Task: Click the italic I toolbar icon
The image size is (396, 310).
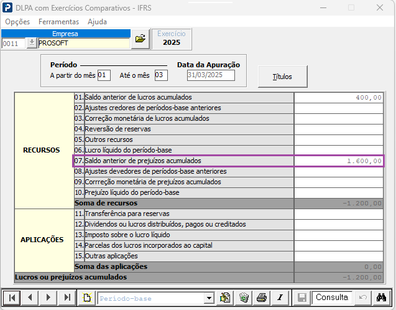Action: 280,298
